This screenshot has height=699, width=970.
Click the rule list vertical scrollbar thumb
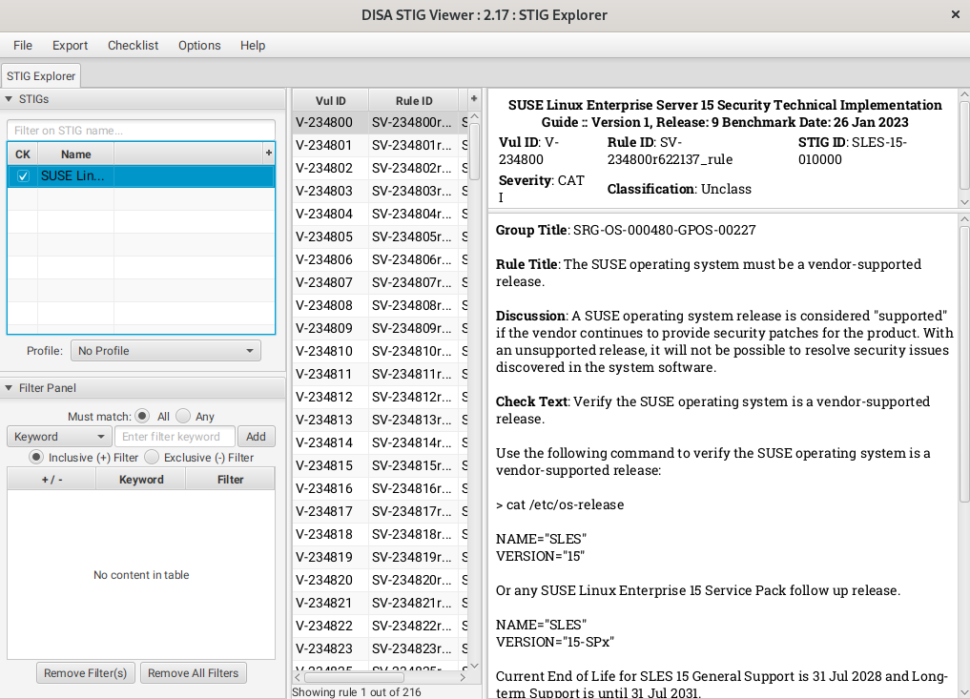point(474,153)
